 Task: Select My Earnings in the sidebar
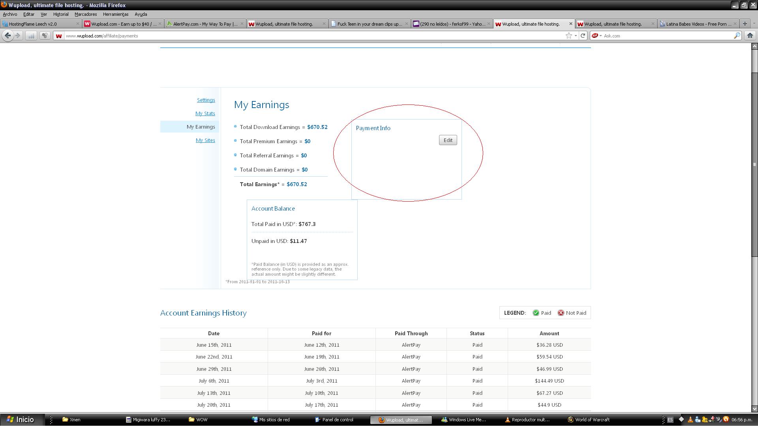[x=189, y=127]
